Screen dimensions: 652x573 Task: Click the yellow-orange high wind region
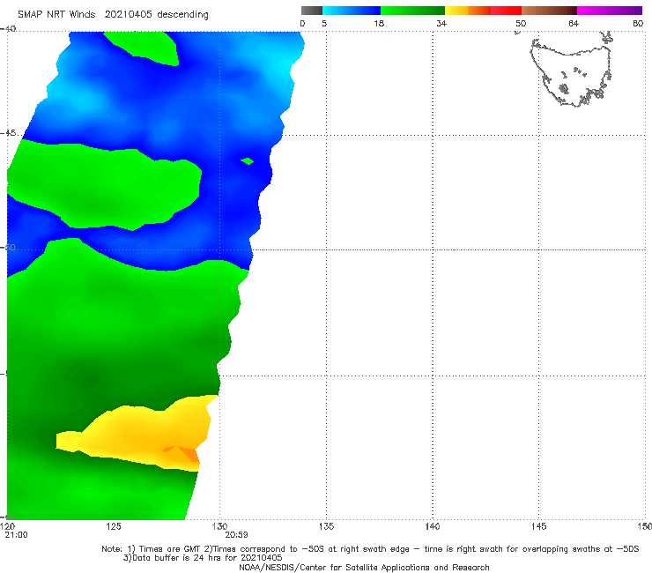[137, 434]
